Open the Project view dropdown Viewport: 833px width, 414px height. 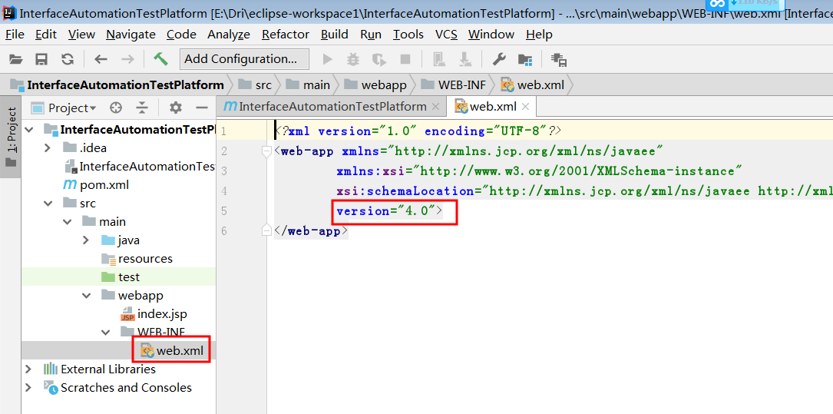(64, 108)
